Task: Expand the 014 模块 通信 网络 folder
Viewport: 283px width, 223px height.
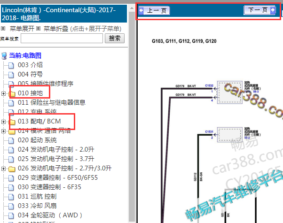Action: tap(3, 131)
